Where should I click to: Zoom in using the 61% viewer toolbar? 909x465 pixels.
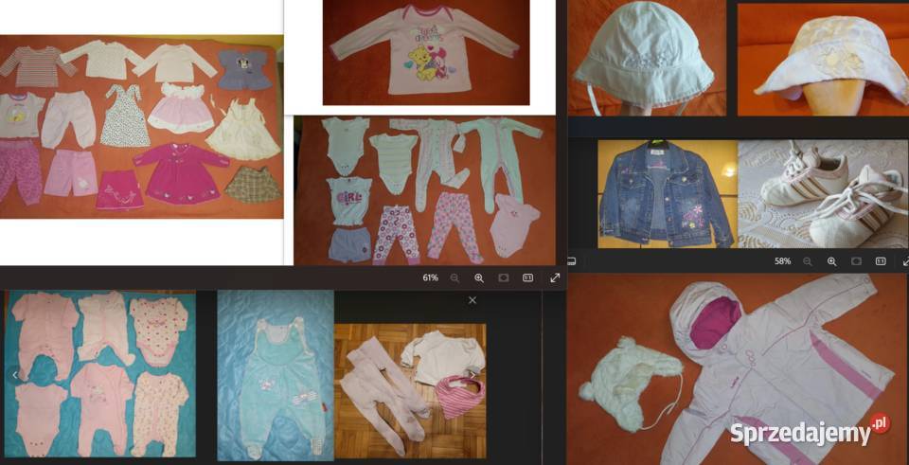479,277
